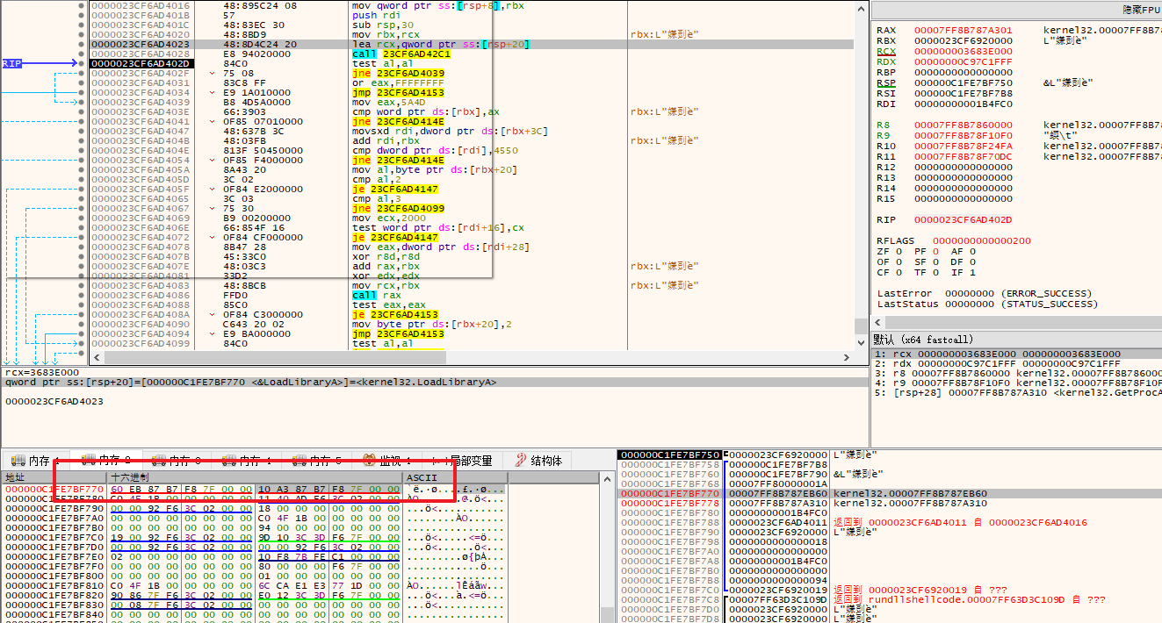Select stack entry 返回到 rundllshellcode.00007FF63D3C109D

coord(970,599)
